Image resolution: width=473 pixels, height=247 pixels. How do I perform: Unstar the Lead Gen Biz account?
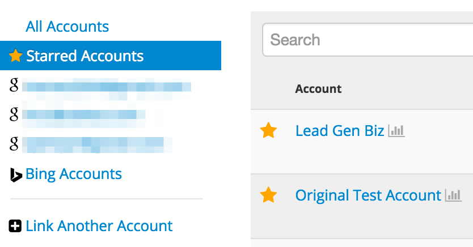tap(268, 130)
